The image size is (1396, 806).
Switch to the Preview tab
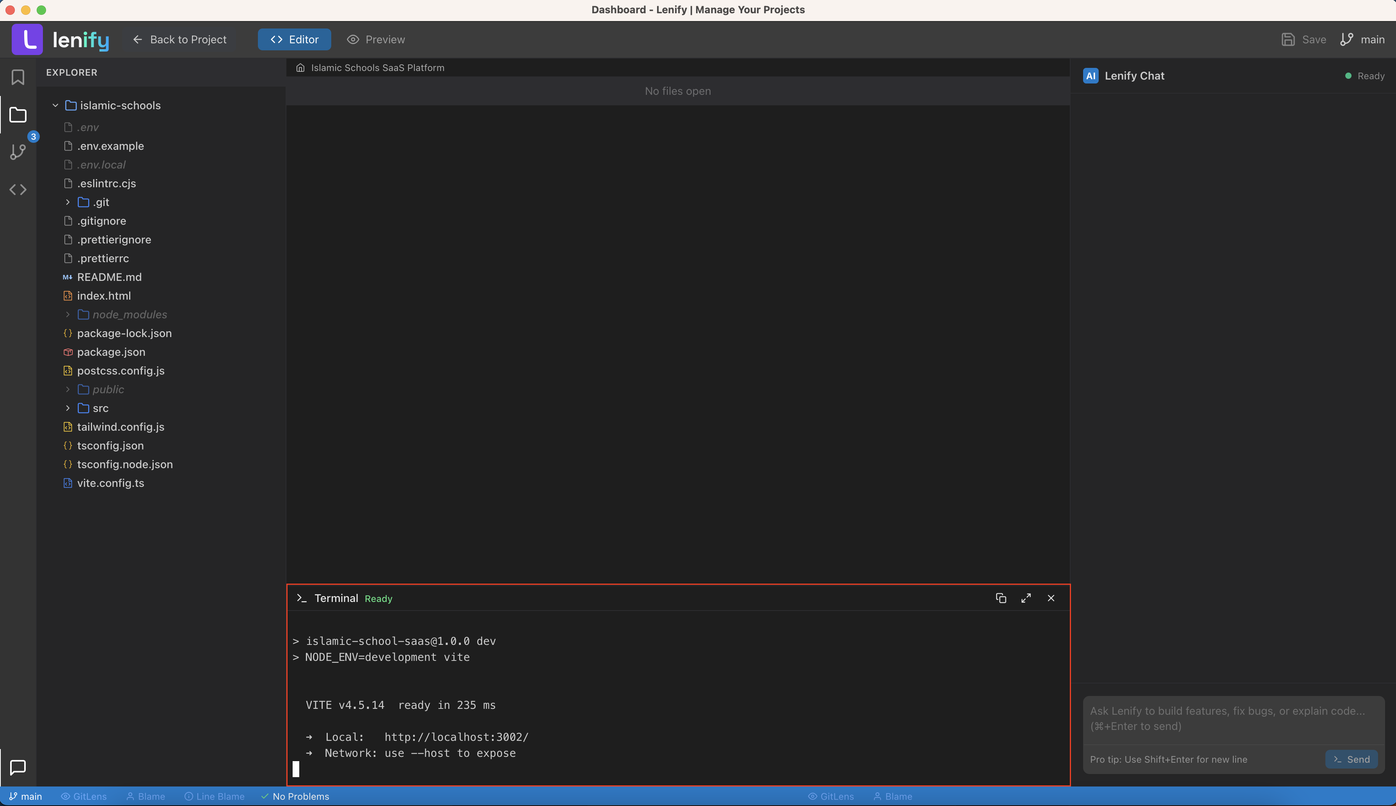click(375, 39)
